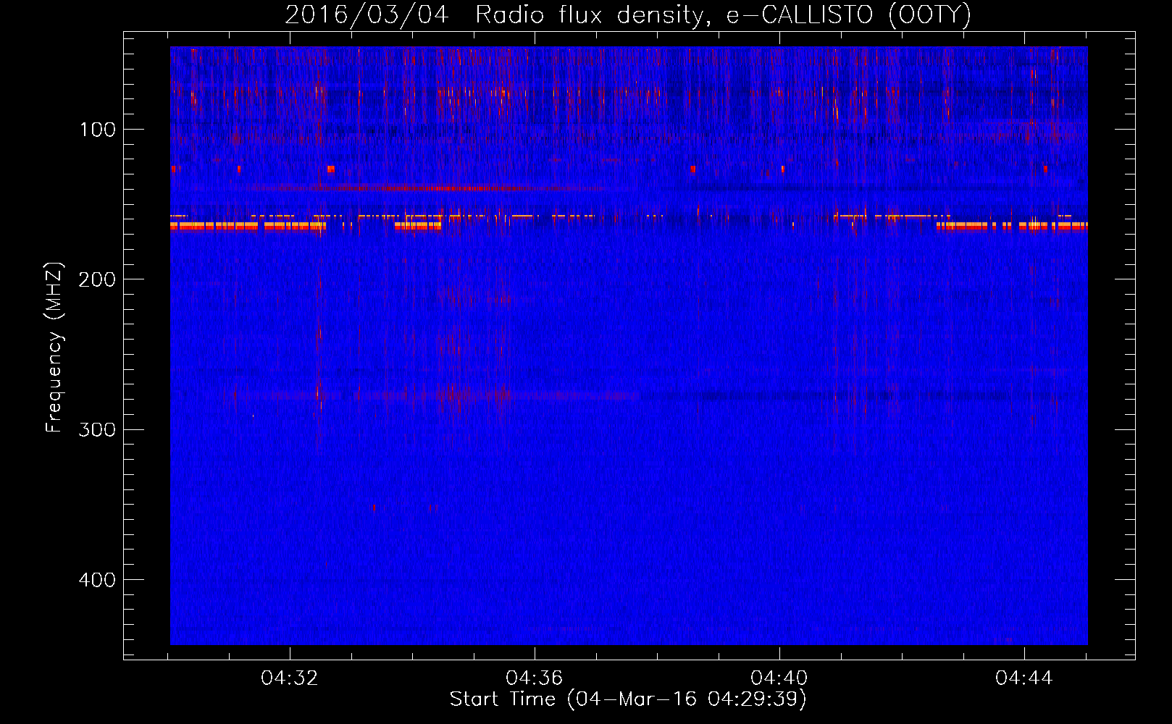Image resolution: width=1172 pixels, height=724 pixels.
Task: Click the 'Start Time (04-Mar-16 04:29:39)' label
Action: pos(628,699)
